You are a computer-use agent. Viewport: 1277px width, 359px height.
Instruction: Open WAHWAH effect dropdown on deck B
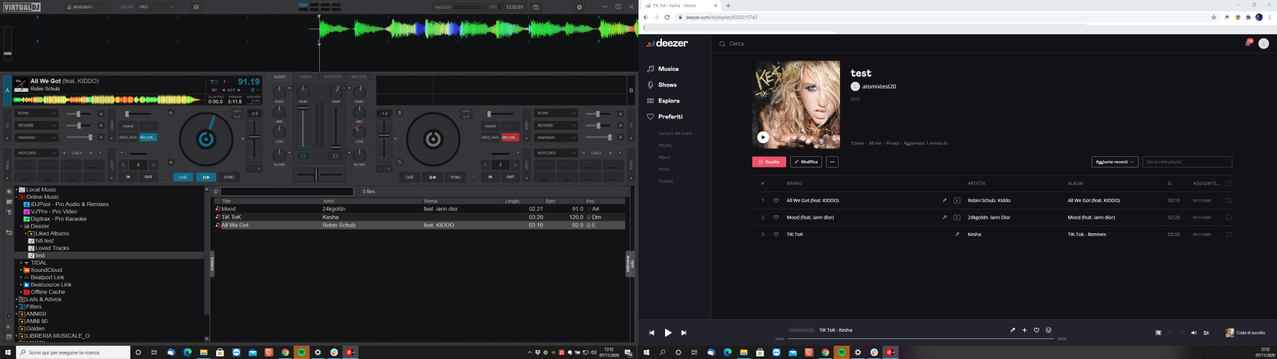556,138
